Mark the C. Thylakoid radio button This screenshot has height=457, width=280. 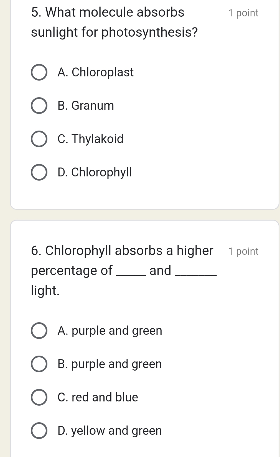click(39, 139)
